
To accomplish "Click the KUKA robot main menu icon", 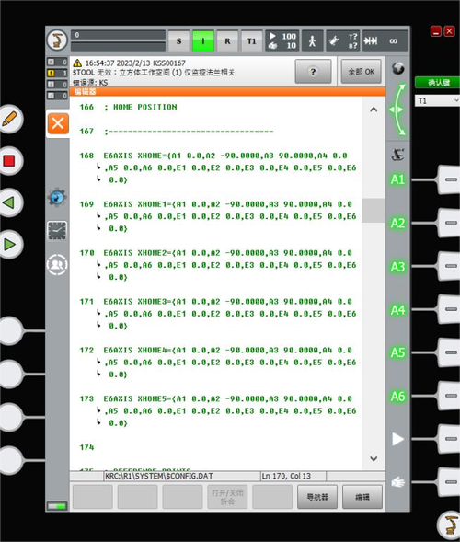I will [57, 40].
